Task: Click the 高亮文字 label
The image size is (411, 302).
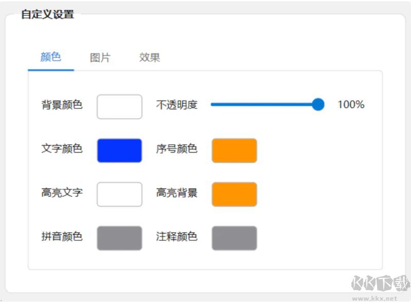Action: [62, 193]
